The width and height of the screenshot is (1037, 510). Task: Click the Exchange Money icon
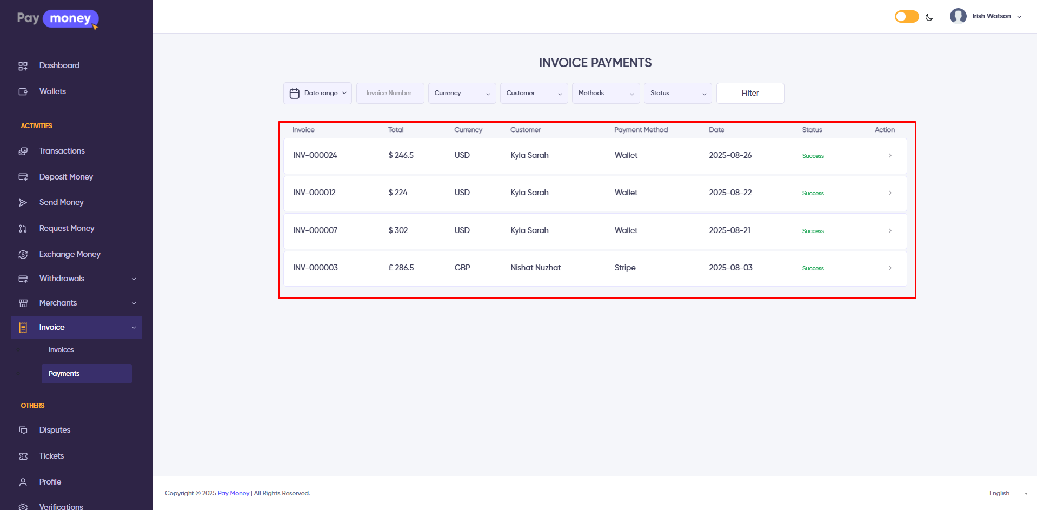coord(23,255)
